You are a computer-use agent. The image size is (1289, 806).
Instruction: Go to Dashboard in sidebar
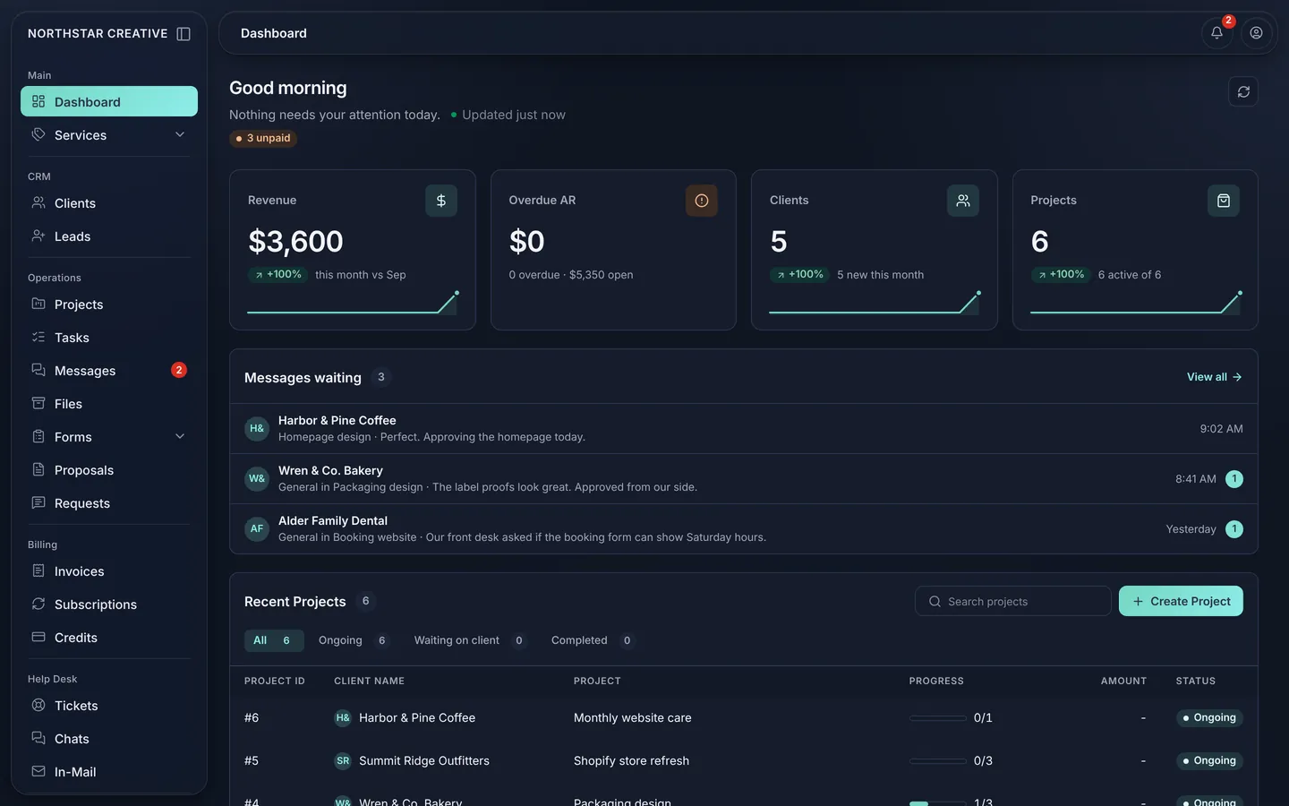tap(109, 101)
